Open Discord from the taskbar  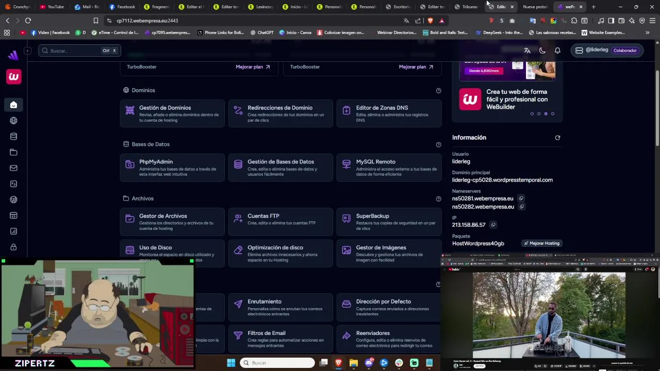pos(369,363)
